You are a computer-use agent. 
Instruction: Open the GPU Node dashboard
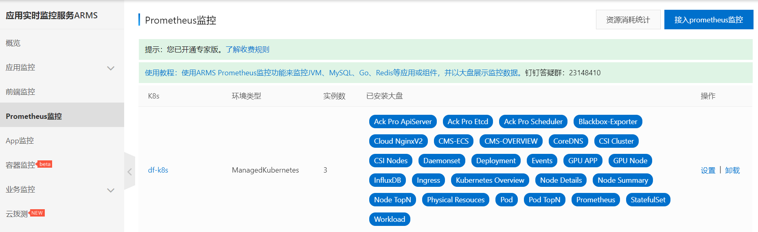[630, 161]
